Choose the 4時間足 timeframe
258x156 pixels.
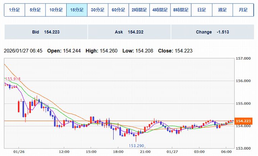[160, 10]
